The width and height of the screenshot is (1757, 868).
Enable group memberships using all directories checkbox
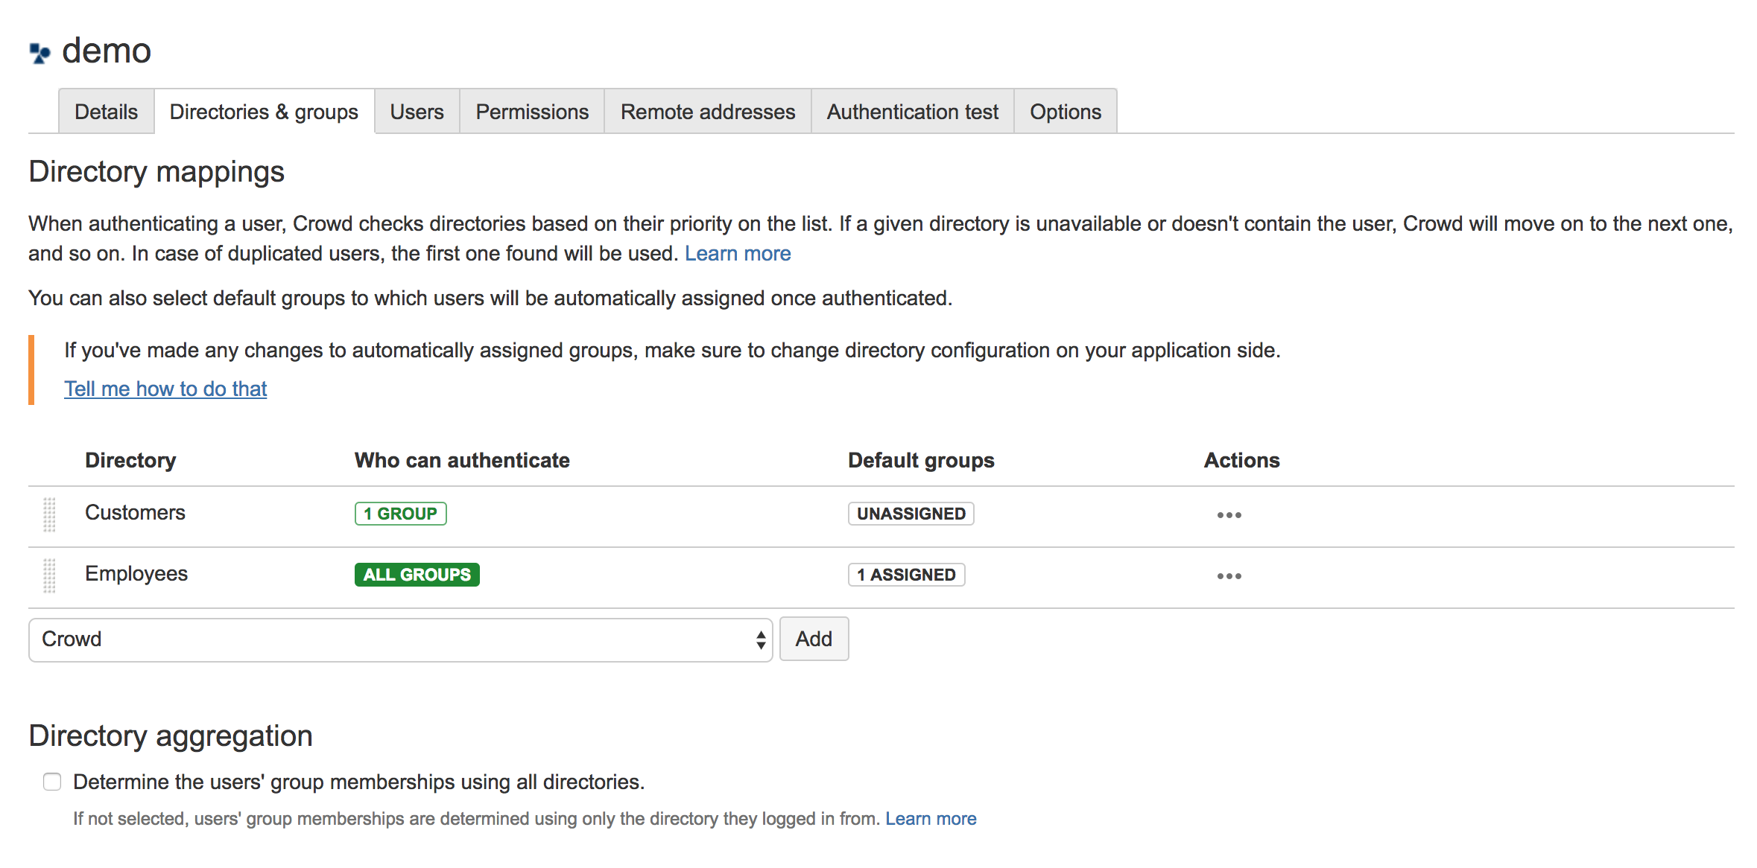pos(52,782)
